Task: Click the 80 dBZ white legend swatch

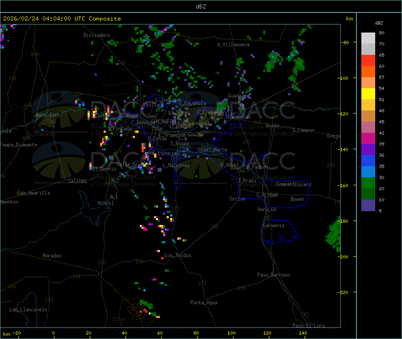Action: 368,38
